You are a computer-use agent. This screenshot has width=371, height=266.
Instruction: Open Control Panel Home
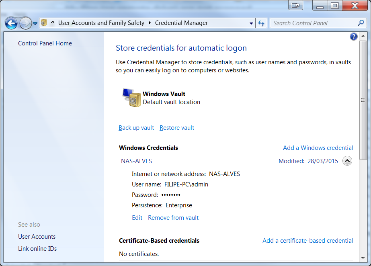pyautogui.click(x=45, y=43)
